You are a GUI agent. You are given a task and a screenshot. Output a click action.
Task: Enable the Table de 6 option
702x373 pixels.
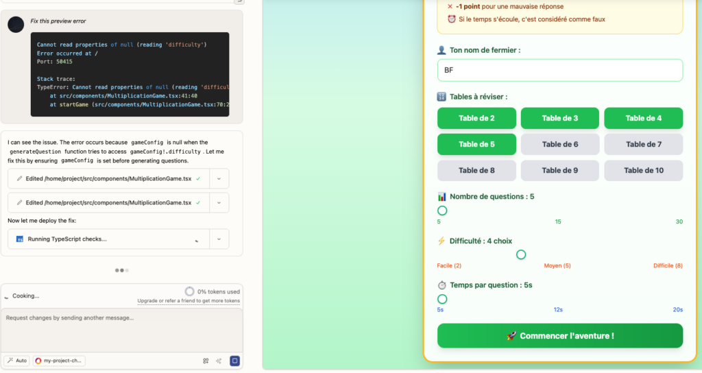(560, 144)
